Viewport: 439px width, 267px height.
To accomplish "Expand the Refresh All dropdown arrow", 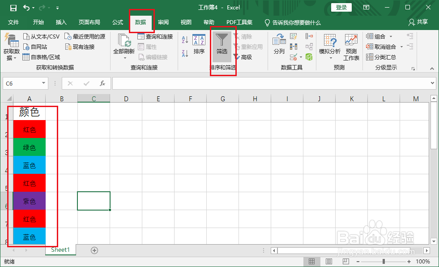I will point(125,58).
